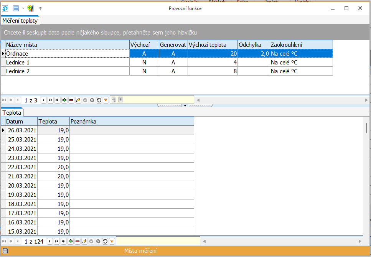
Task: Click the small square icon in the orange status bar
Action: [x=5, y=250]
